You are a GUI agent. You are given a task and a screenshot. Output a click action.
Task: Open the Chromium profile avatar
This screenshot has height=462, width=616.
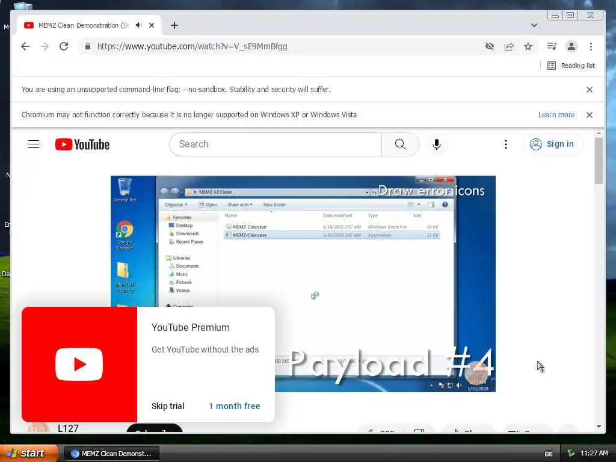571,46
